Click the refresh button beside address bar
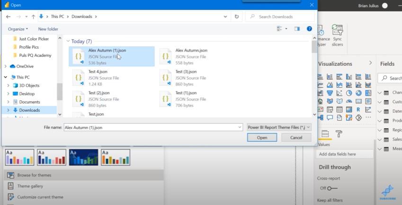This screenshot has height=205, width=402. (237, 17)
